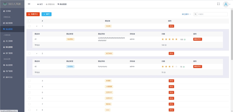Click the orange 我要评分 button

coord(33,14)
